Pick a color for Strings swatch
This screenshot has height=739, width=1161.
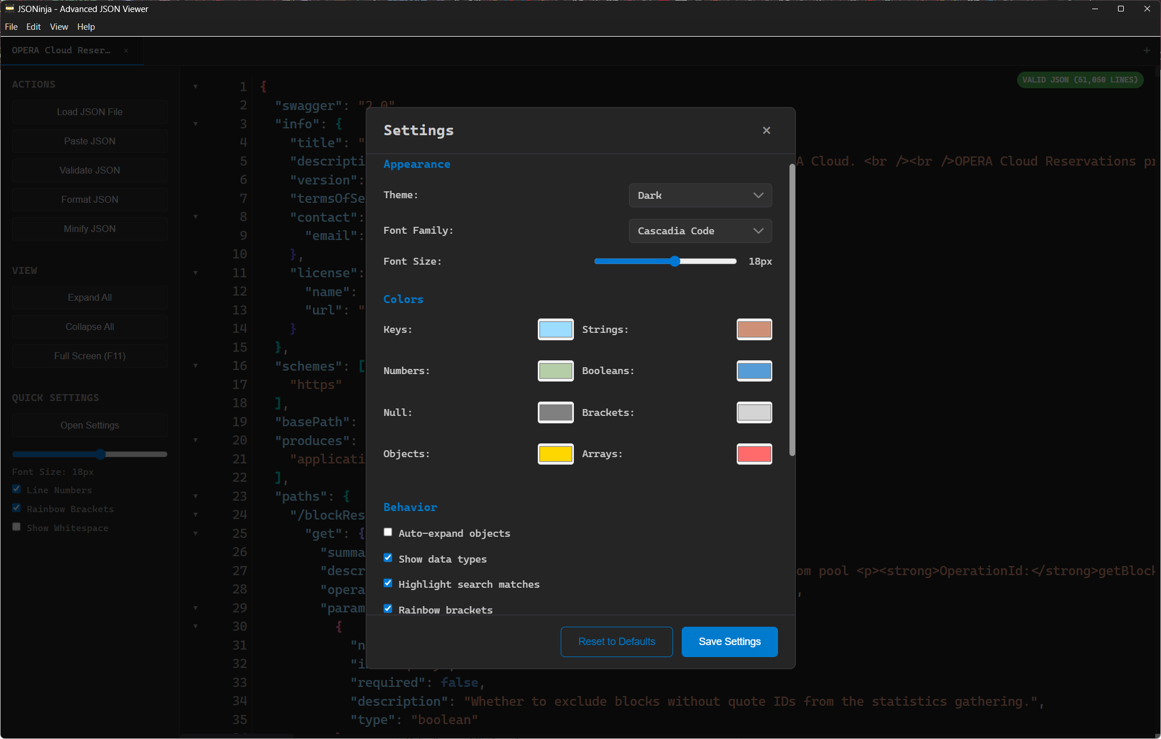(x=754, y=329)
